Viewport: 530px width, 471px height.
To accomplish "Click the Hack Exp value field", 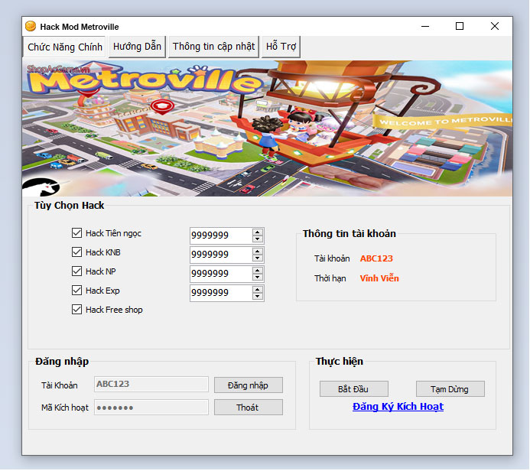I will coord(221,293).
